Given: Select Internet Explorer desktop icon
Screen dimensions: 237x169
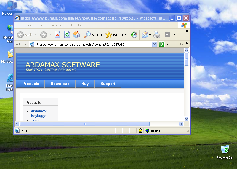Looking at the screenshot, I should [x=9, y=82].
